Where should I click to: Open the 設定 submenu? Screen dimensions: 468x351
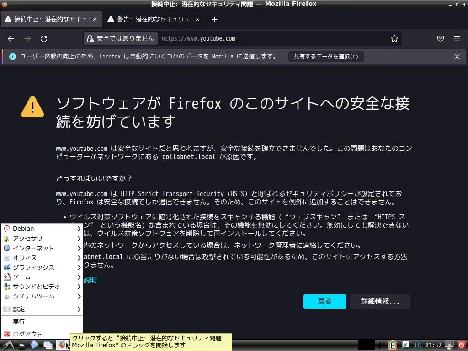42,309
